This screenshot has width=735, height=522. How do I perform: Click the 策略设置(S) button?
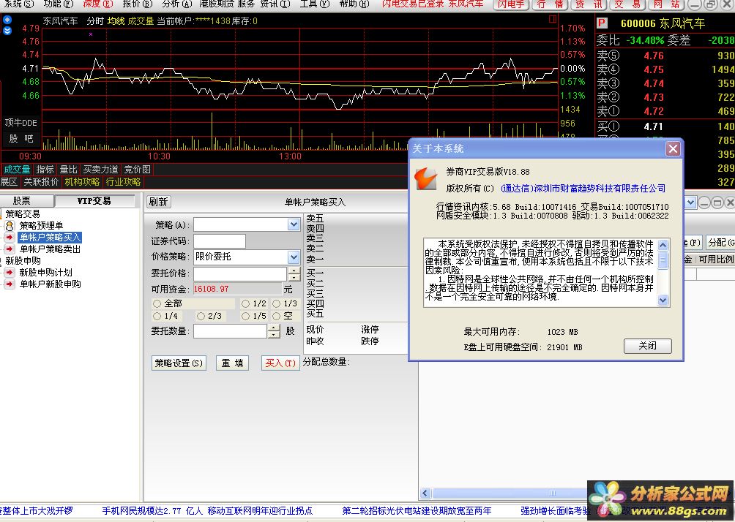[x=179, y=363]
